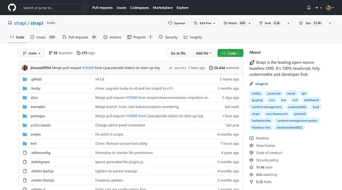This screenshot has height=190, width=342.
Task: Open the .eslintrc.back.js file
Action: [42, 171]
